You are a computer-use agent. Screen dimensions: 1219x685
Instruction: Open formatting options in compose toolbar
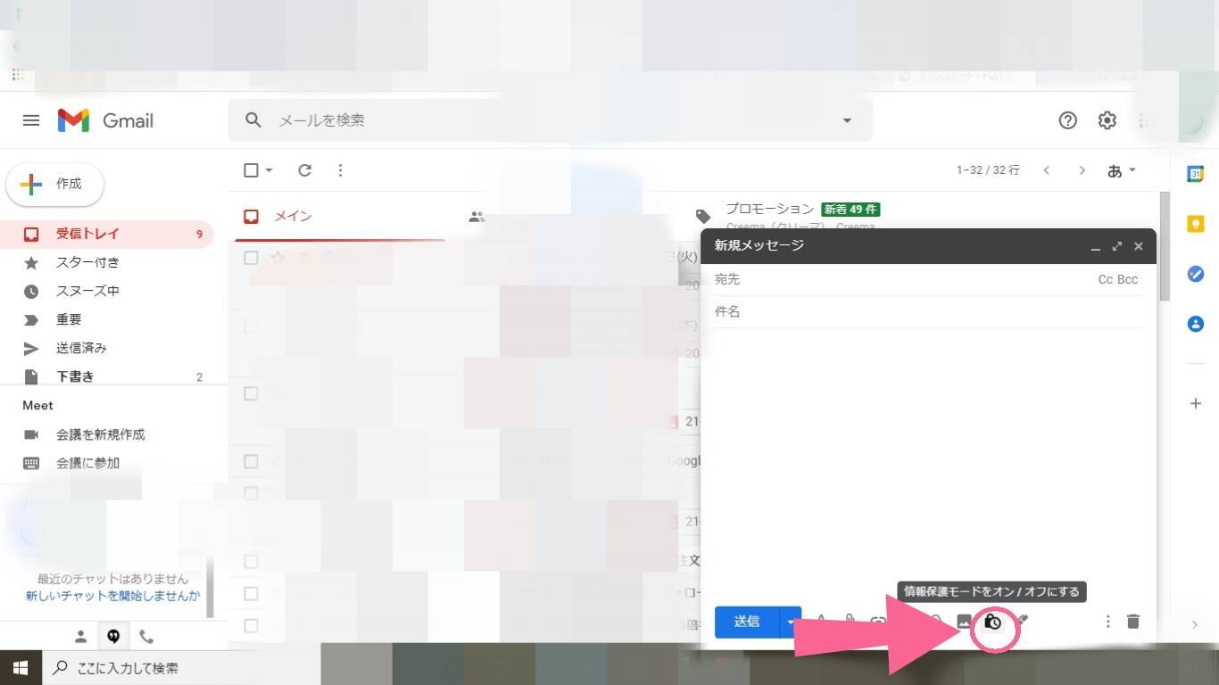[x=821, y=622]
